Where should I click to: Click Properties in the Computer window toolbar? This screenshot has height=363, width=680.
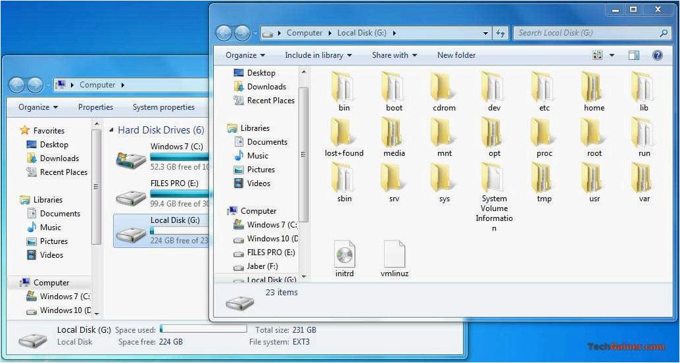tap(95, 107)
